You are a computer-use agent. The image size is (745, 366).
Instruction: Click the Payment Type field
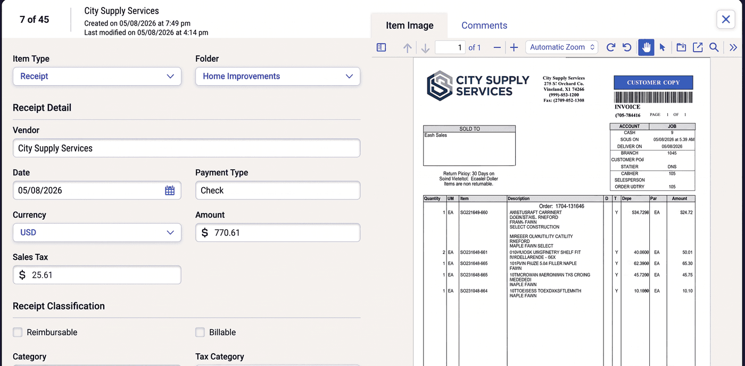point(278,190)
